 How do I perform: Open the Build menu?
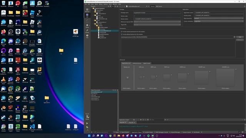pos(96,4)
